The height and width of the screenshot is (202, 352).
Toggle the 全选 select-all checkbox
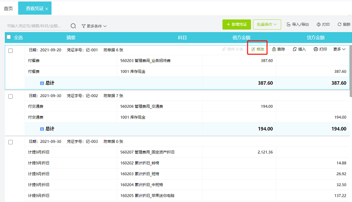click(9, 37)
